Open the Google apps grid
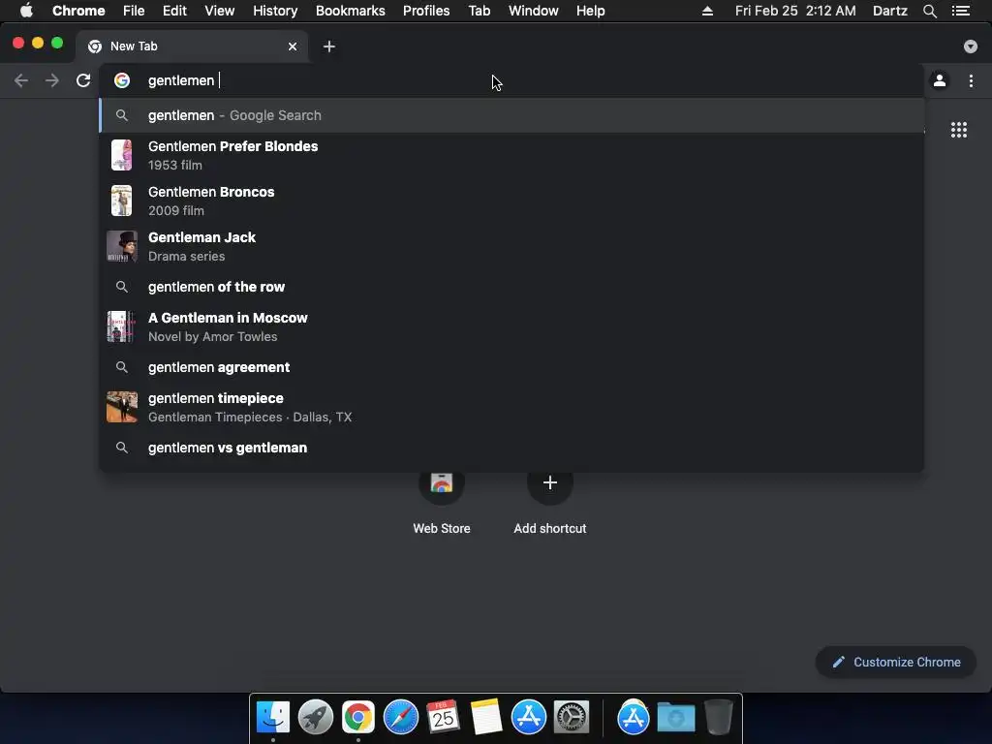The image size is (992, 744). [x=959, y=130]
